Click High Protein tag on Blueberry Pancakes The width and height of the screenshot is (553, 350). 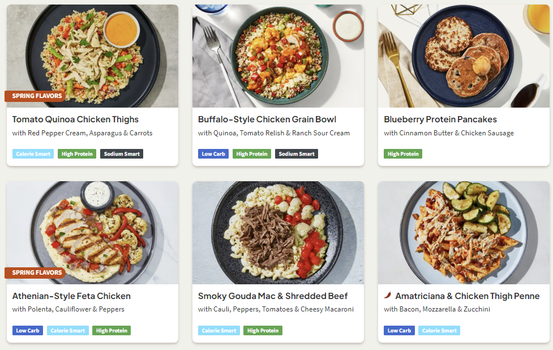pyautogui.click(x=403, y=154)
